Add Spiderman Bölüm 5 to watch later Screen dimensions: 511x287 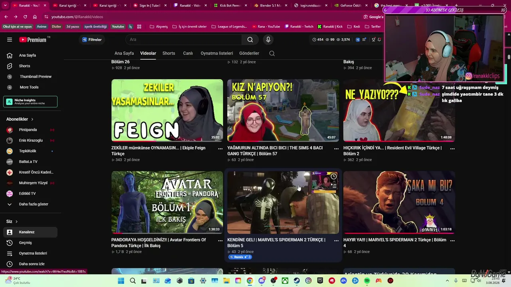click(334, 177)
